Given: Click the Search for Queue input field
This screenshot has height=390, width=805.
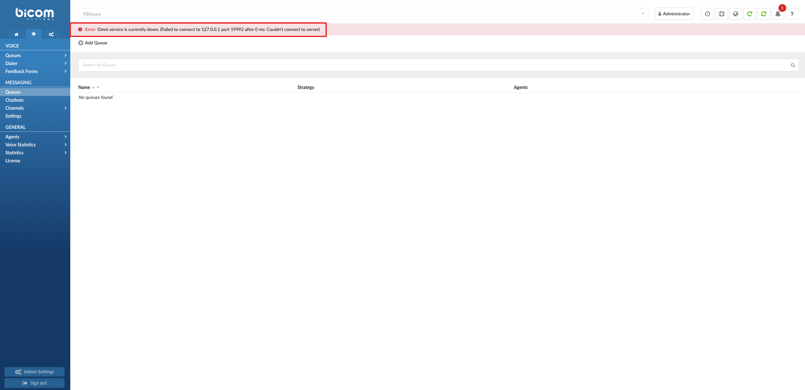Looking at the screenshot, I should 438,64.
